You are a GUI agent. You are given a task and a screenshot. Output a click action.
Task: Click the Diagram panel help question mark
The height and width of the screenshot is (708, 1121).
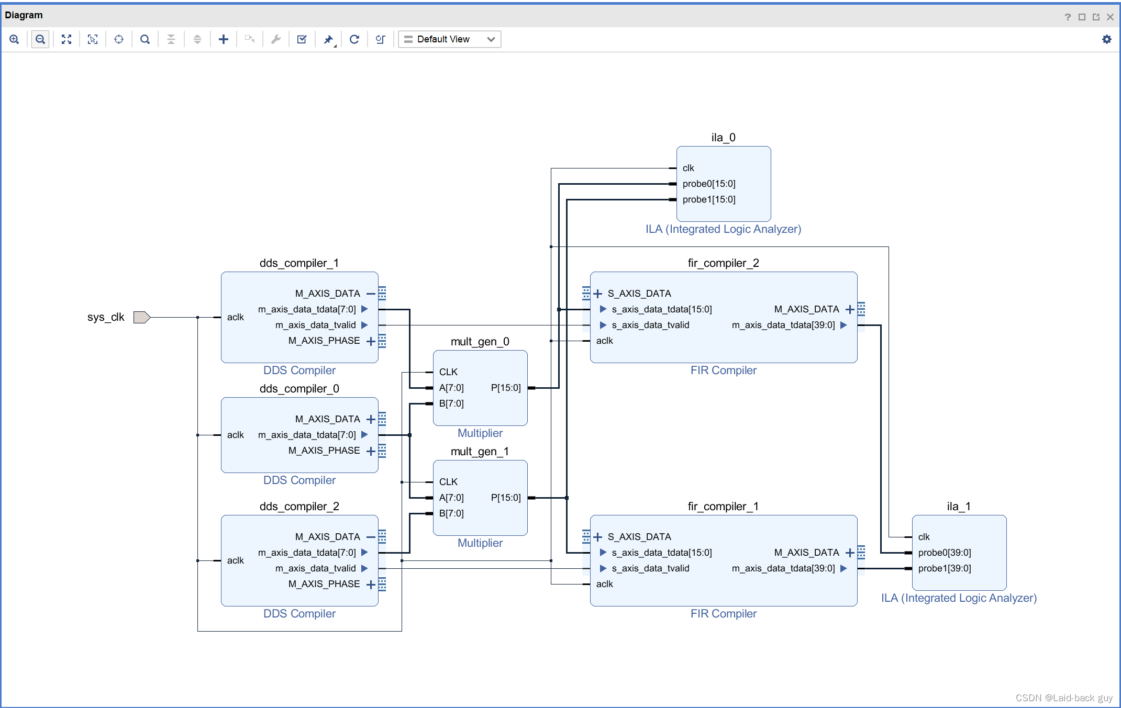1068,17
